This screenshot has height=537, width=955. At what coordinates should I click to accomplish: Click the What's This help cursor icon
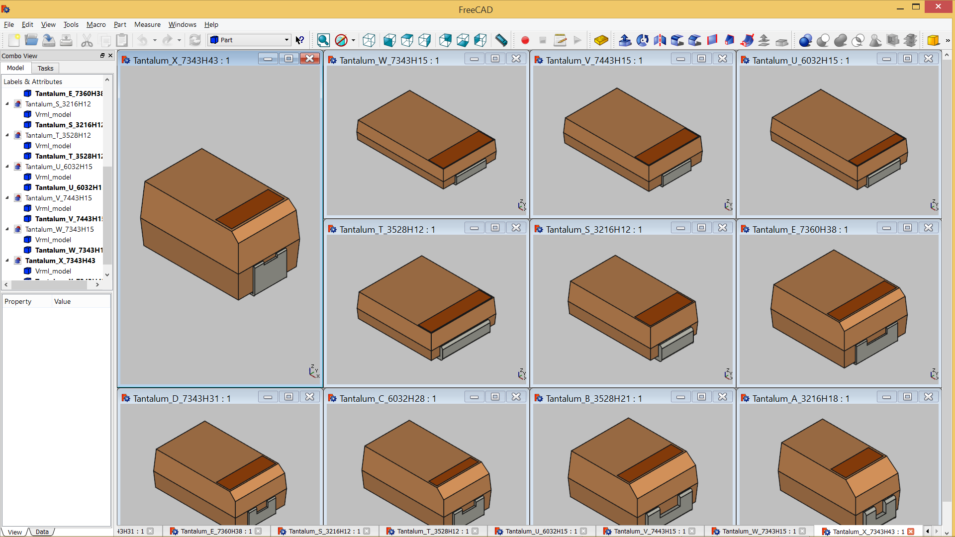(x=299, y=40)
